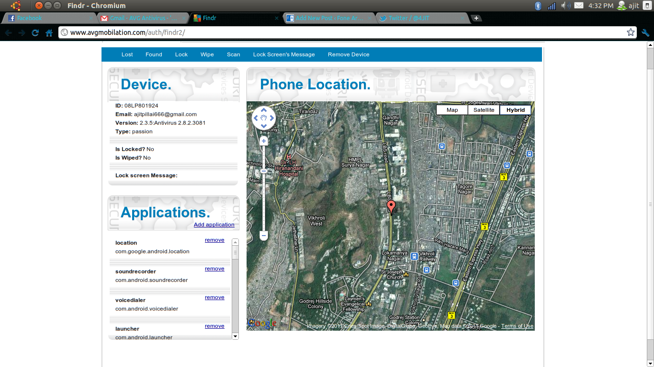The height and width of the screenshot is (367, 654).
Task: Switch map to Map view
Action: point(452,110)
